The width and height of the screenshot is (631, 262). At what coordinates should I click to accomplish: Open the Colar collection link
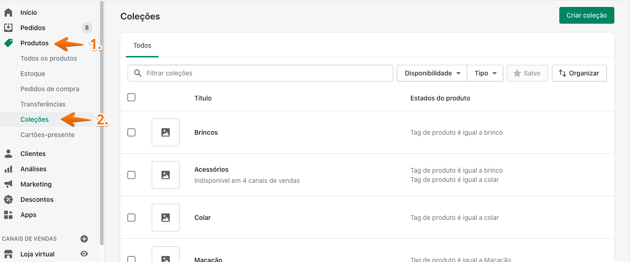(203, 218)
